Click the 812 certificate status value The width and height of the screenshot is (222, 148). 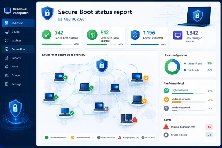pos(104,33)
